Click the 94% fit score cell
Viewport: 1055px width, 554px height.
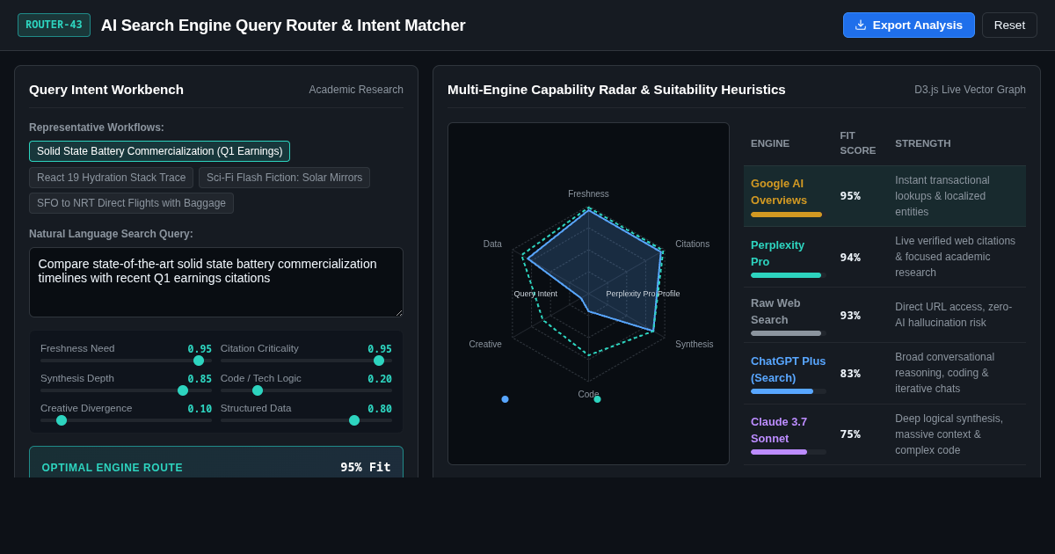click(850, 257)
